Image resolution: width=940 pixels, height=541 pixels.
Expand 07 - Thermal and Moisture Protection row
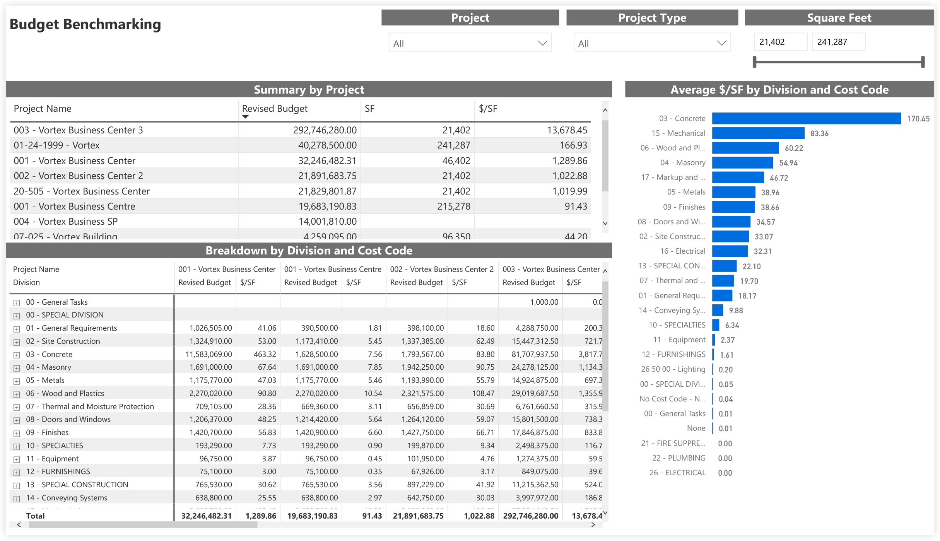pyautogui.click(x=17, y=407)
